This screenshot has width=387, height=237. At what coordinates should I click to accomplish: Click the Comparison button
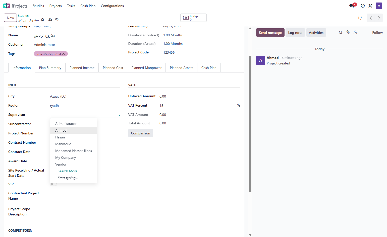point(141,133)
